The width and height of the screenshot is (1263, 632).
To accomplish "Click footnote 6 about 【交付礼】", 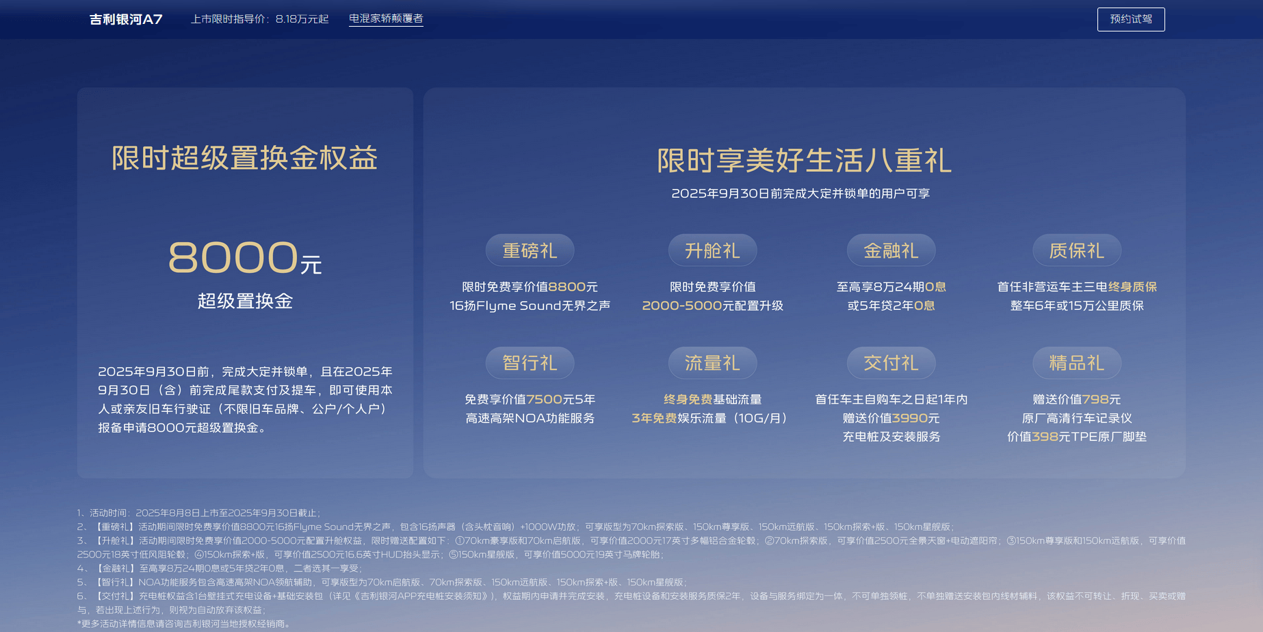I will [x=631, y=603].
